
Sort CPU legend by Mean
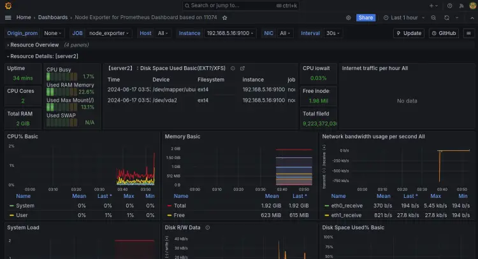(x=79, y=196)
